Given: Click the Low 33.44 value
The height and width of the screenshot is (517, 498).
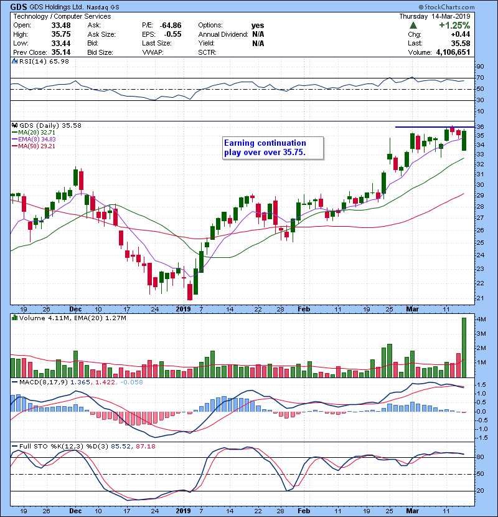Looking at the screenshot, I should pyautogui.click(x=61, y=43).
